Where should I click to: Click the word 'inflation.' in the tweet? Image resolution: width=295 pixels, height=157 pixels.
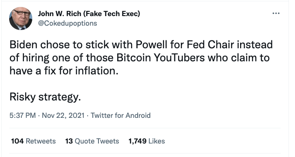point(97,71)
